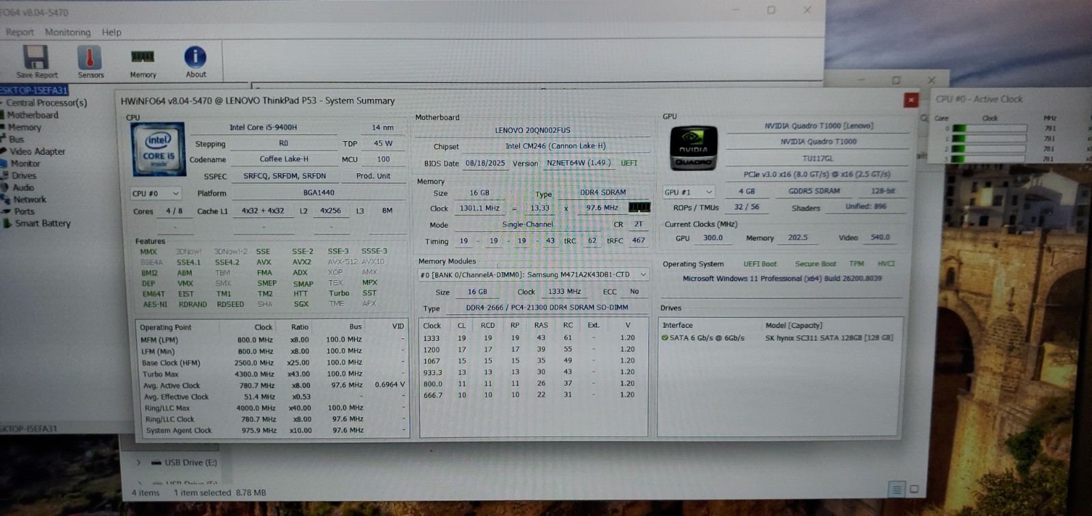Image resolution: width=1092 pixels, height=516 pixels.
Task: Click the green SATA status check icon
Action: [665, 337]
